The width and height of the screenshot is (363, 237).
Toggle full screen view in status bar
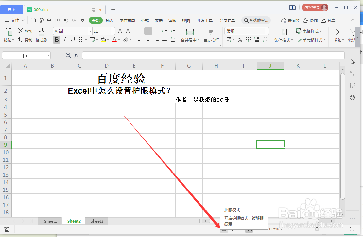[352, 229]
